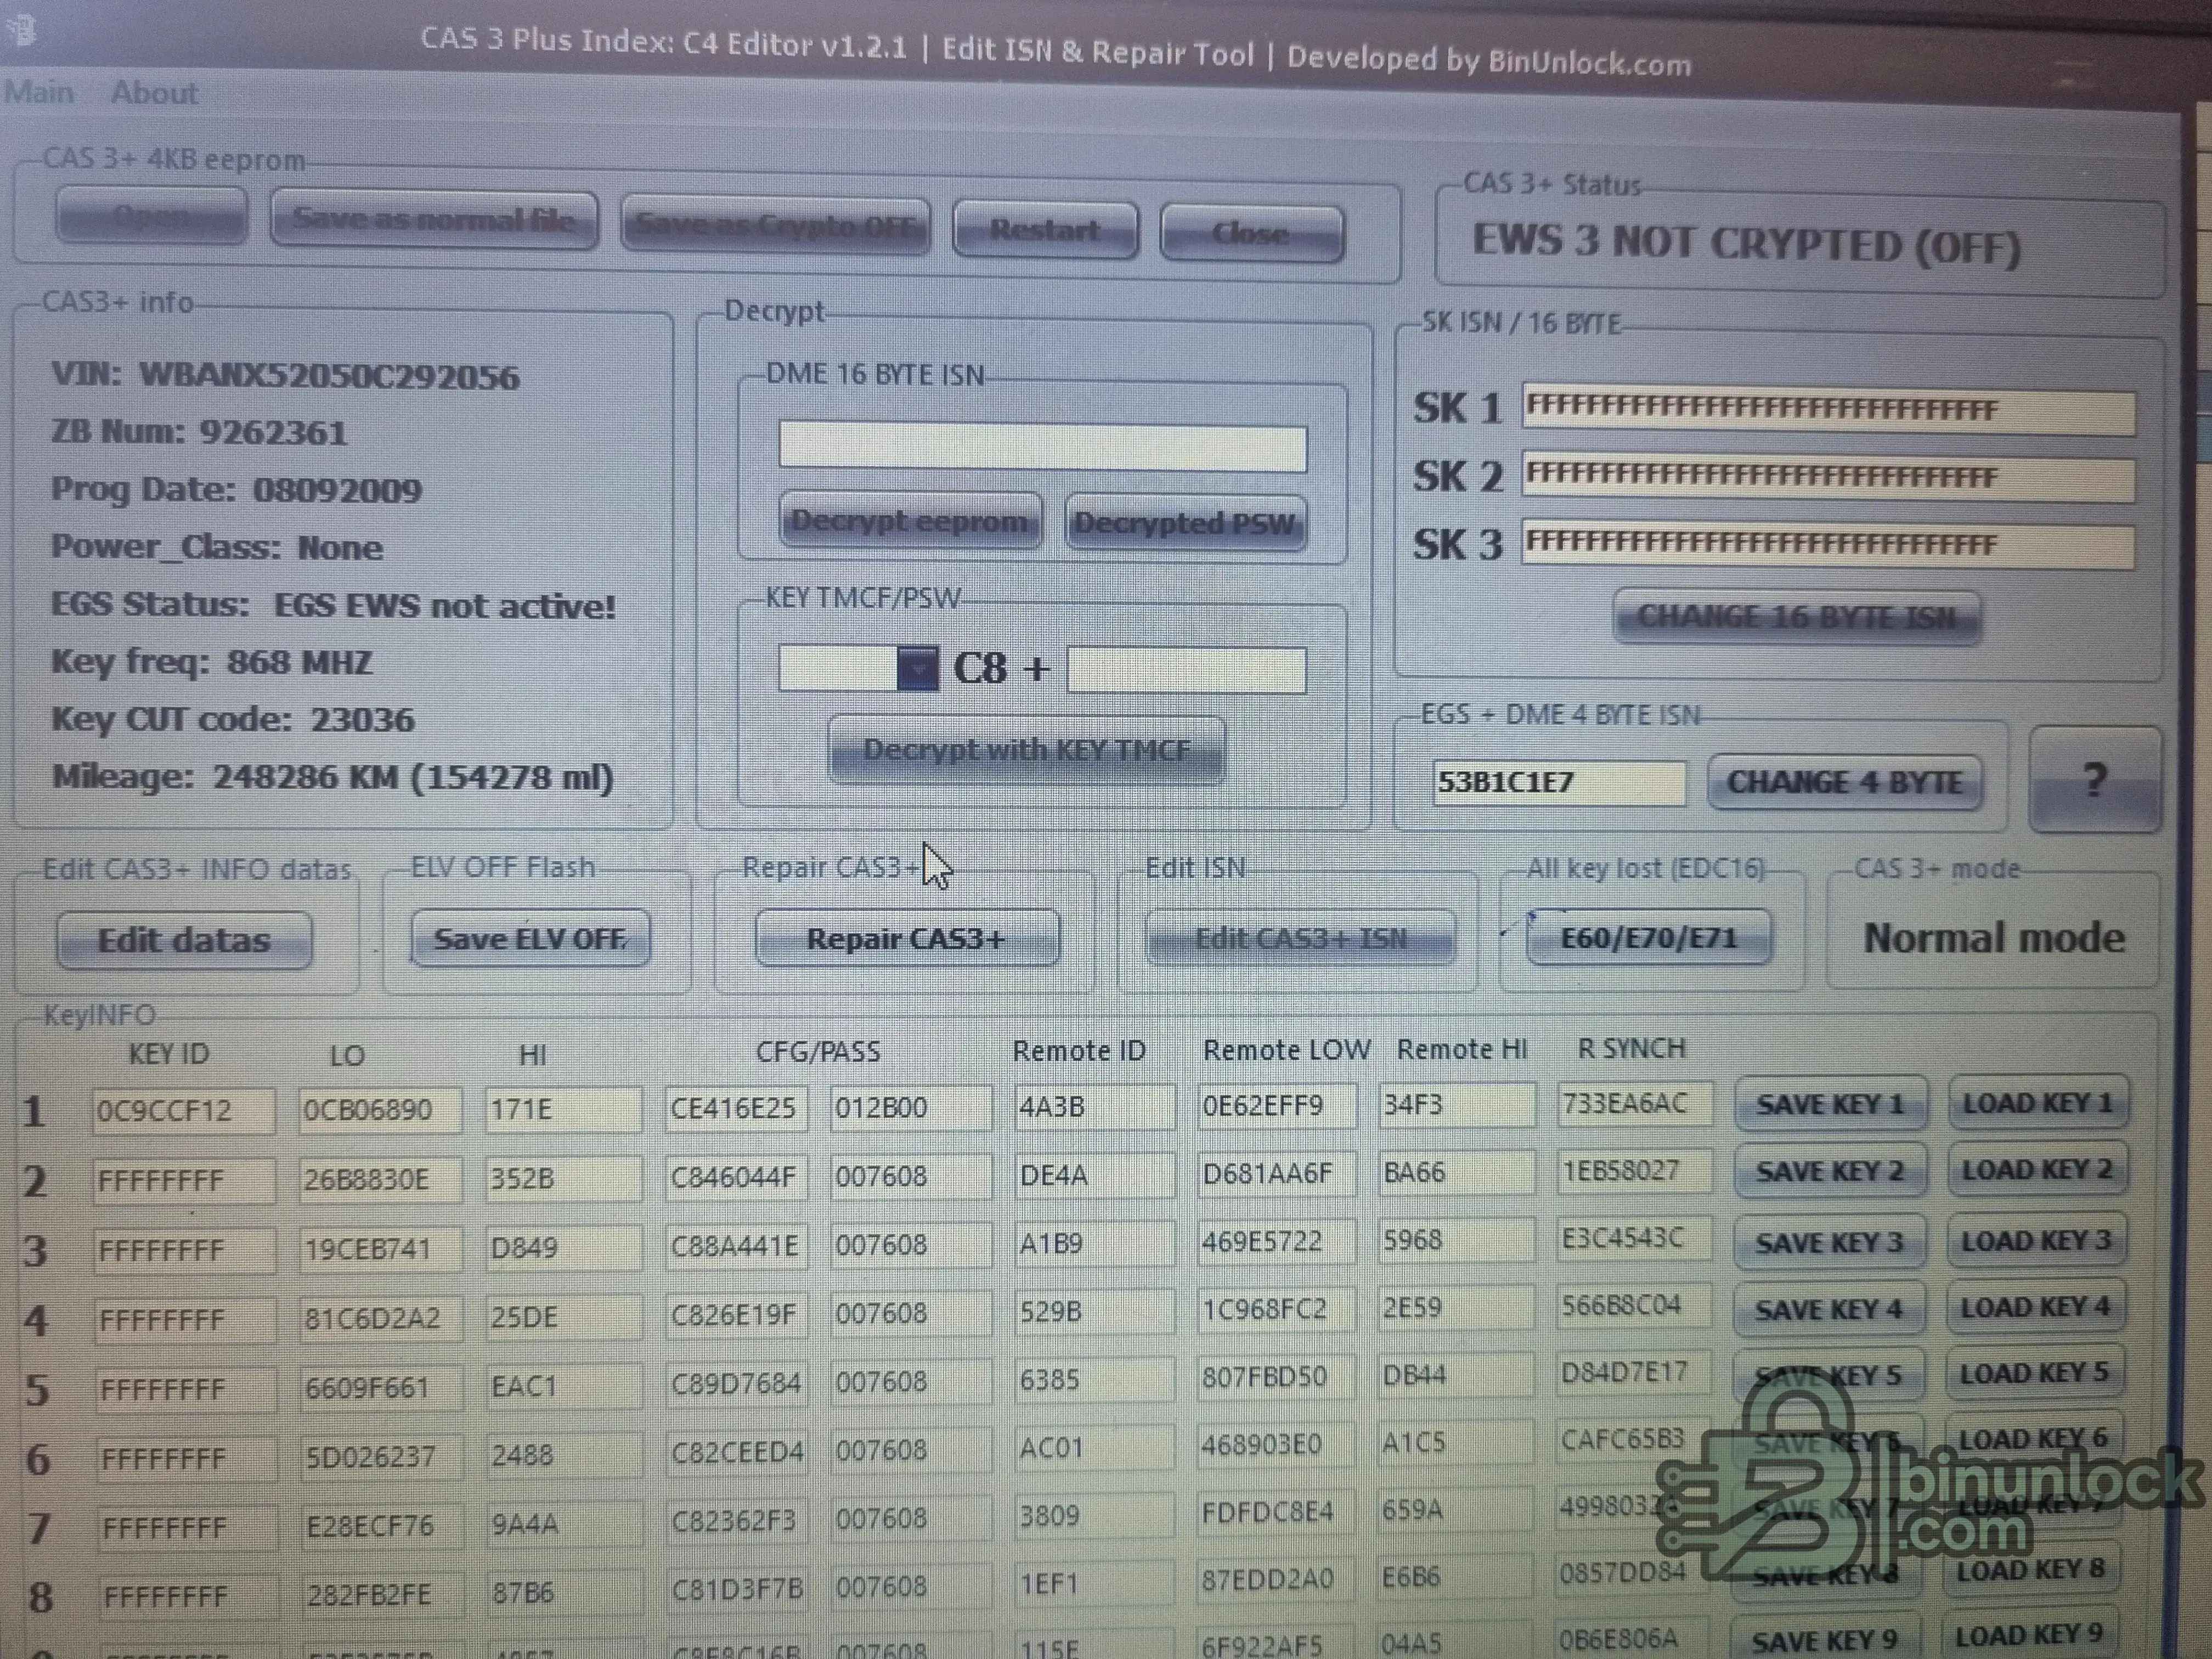Screen dimensions: 2212x1659
Task: Click the PSW input field after C8 +
Action: pos(1187,669)
